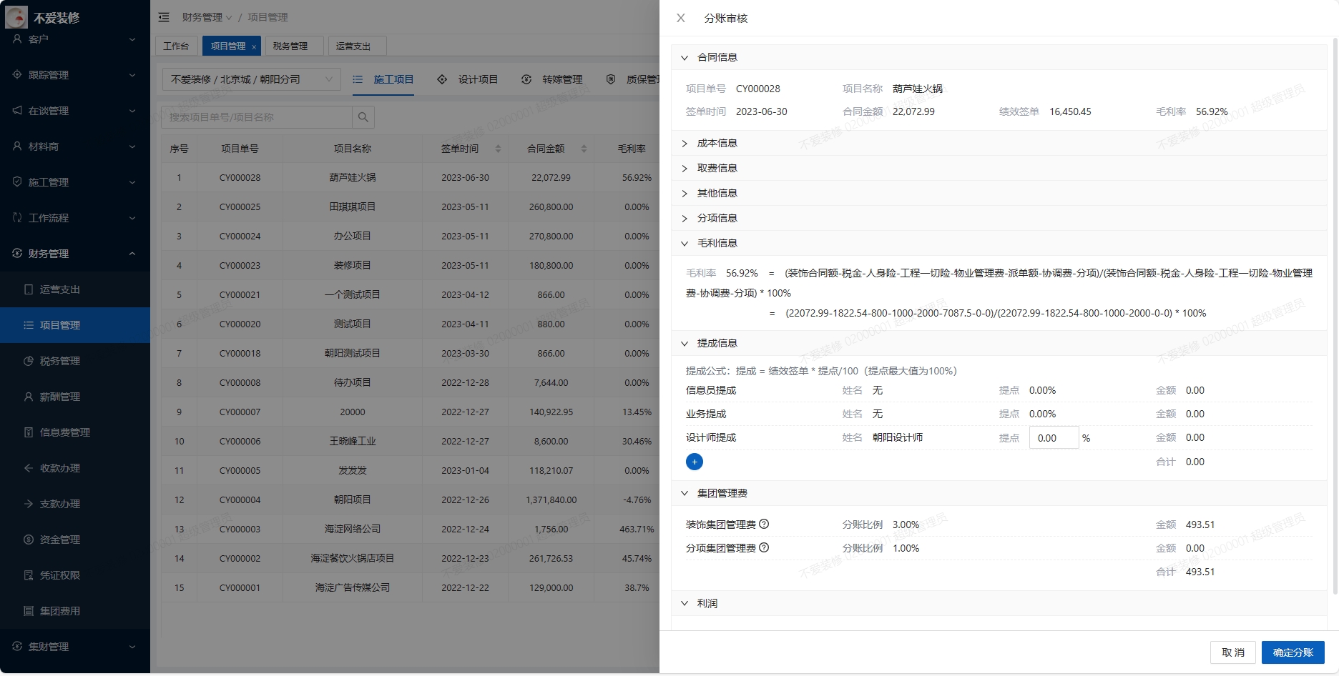The image size is (1339, 676).
Task: Collapse 财务管理 sidebar menu
Action: coord(132,254)
